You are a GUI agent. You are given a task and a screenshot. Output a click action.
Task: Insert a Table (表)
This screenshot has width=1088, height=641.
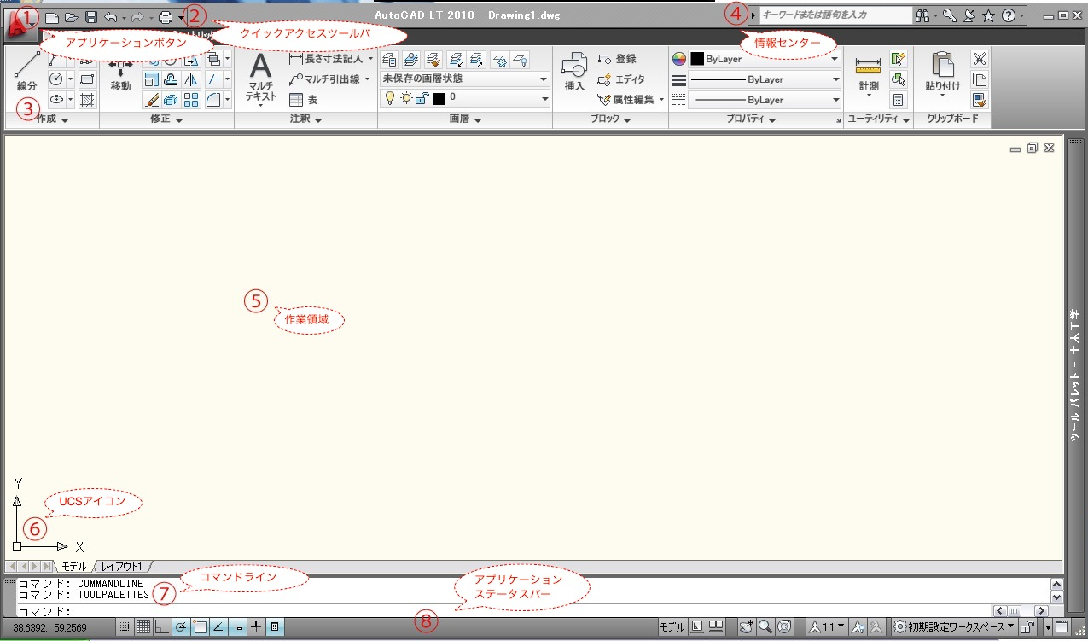(304, 100)
